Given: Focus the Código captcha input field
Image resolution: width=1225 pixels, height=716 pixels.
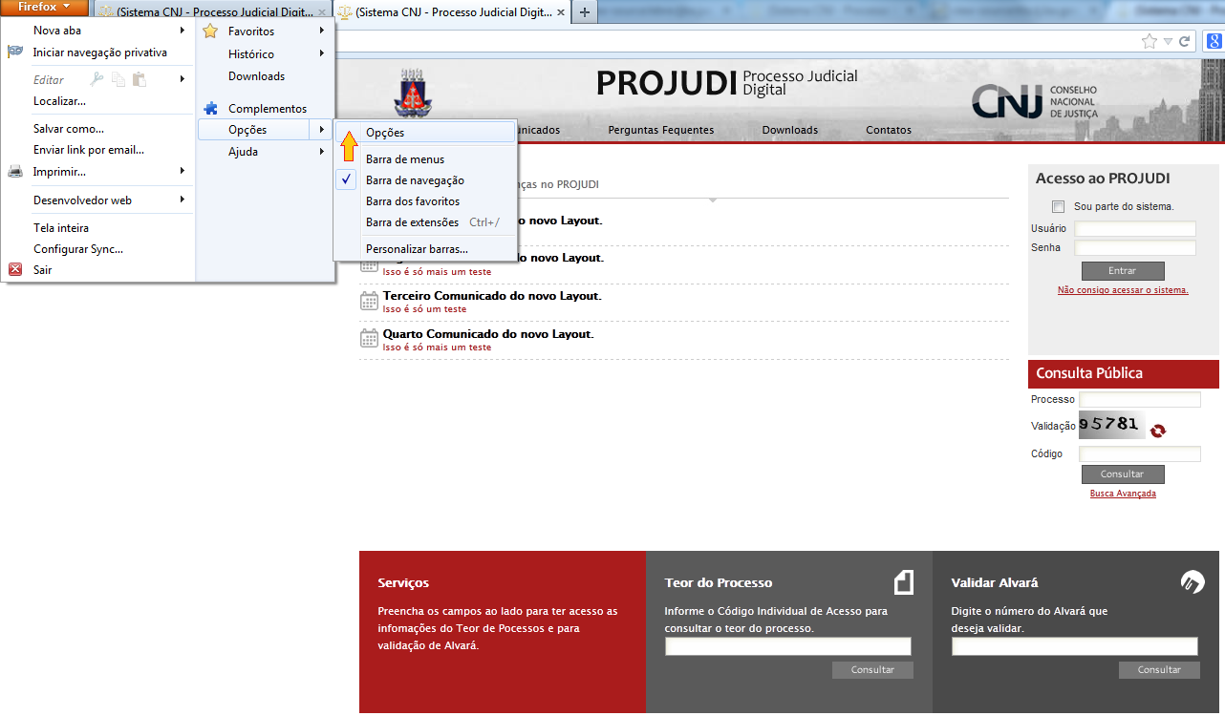Looking at the screenshot, I should [x=1140, y=454].
